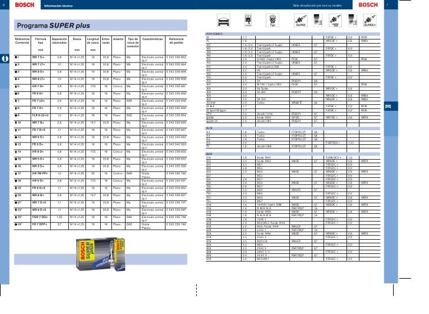Click the engine 'Typ' icon
This screenshot has height=314, width=429.
click(272, 21)
